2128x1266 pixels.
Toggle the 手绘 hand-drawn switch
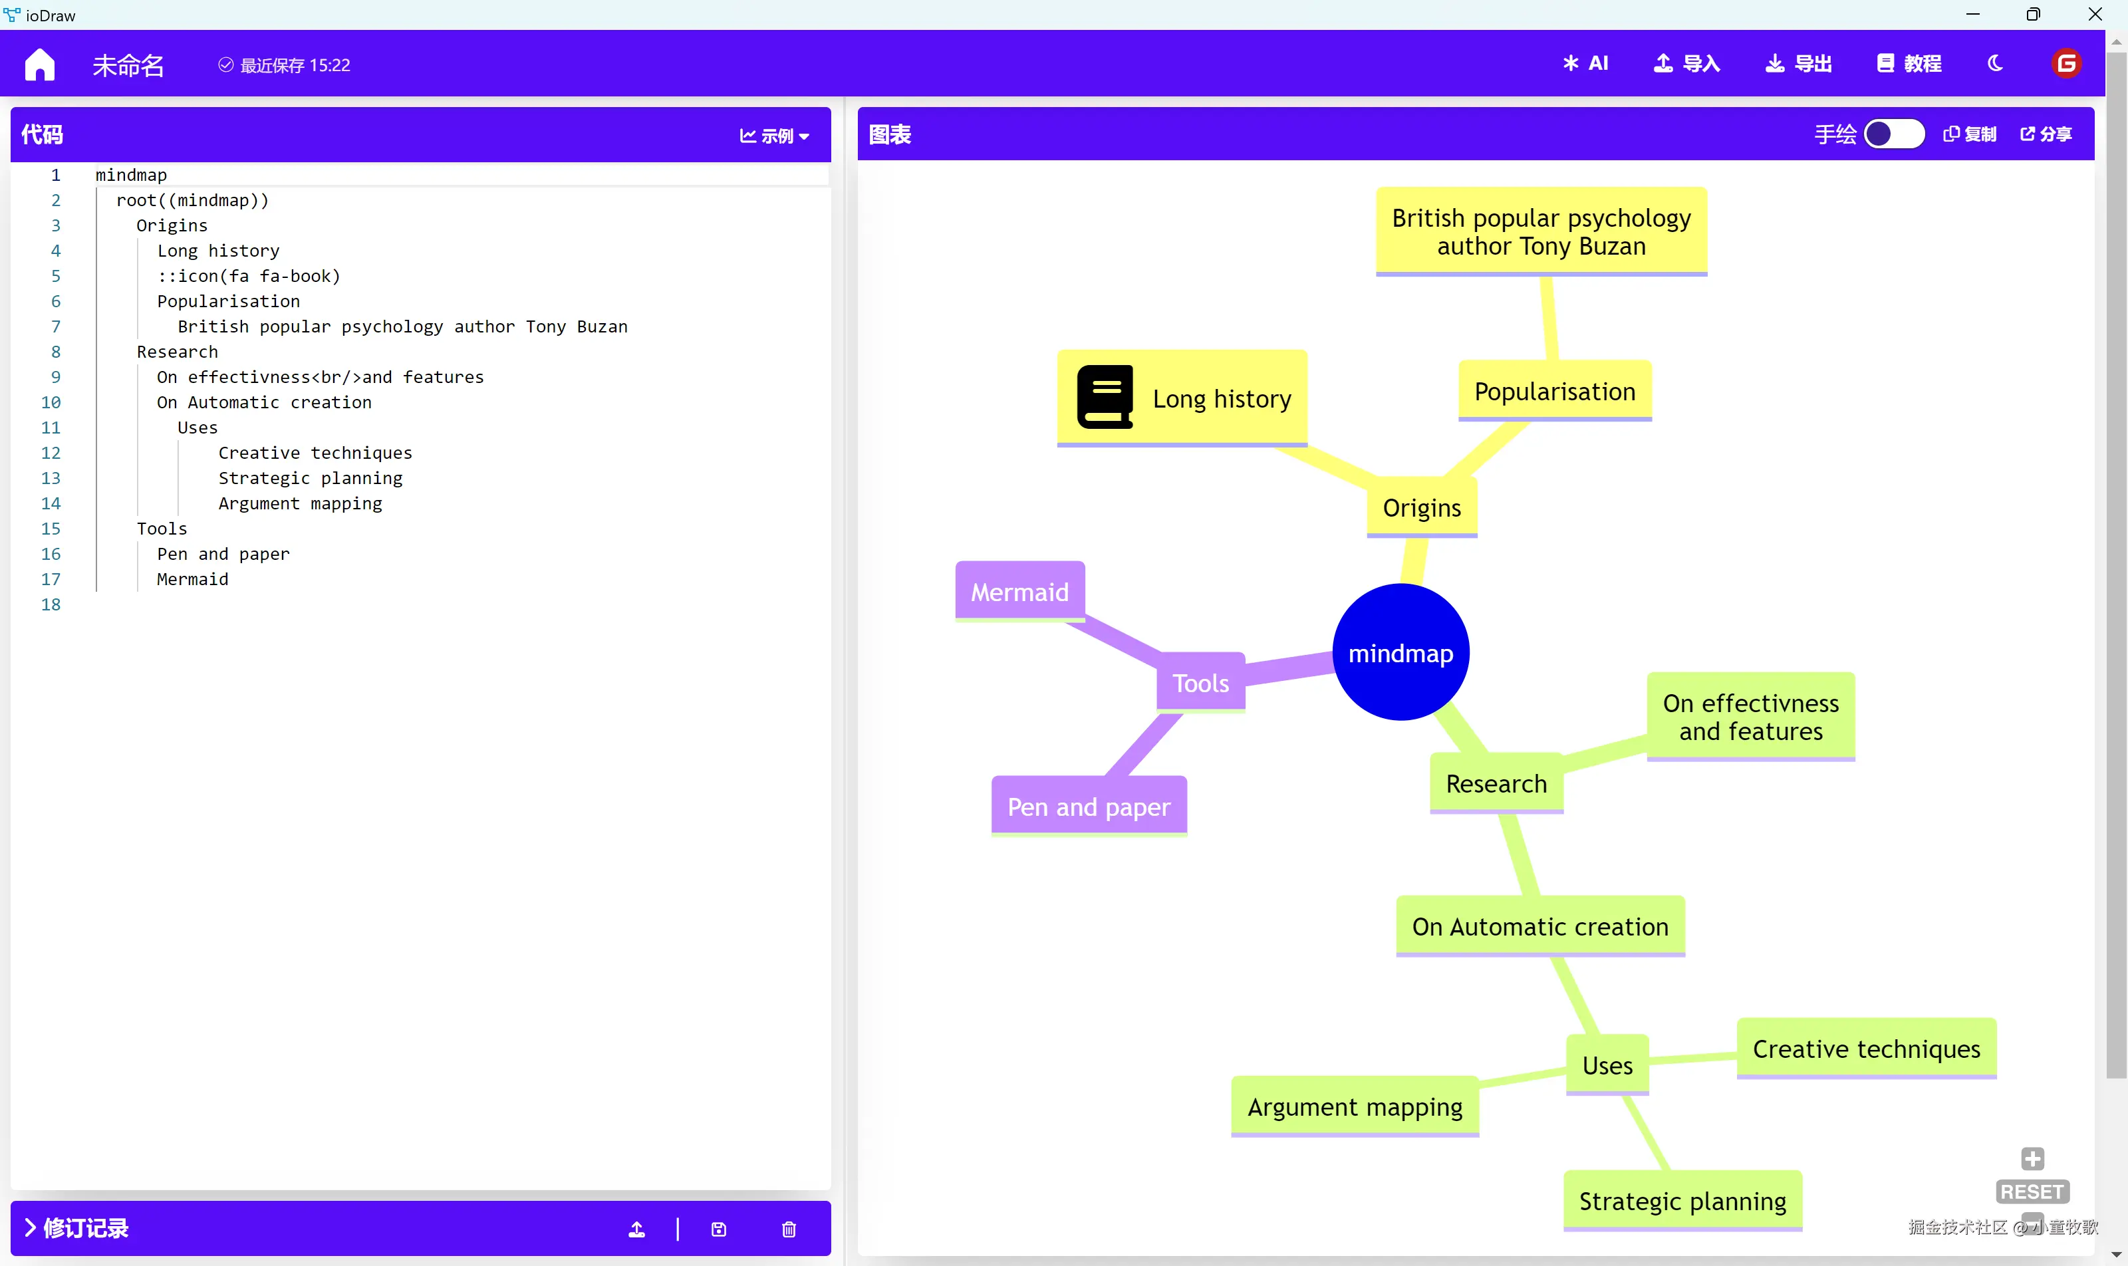1893,134
